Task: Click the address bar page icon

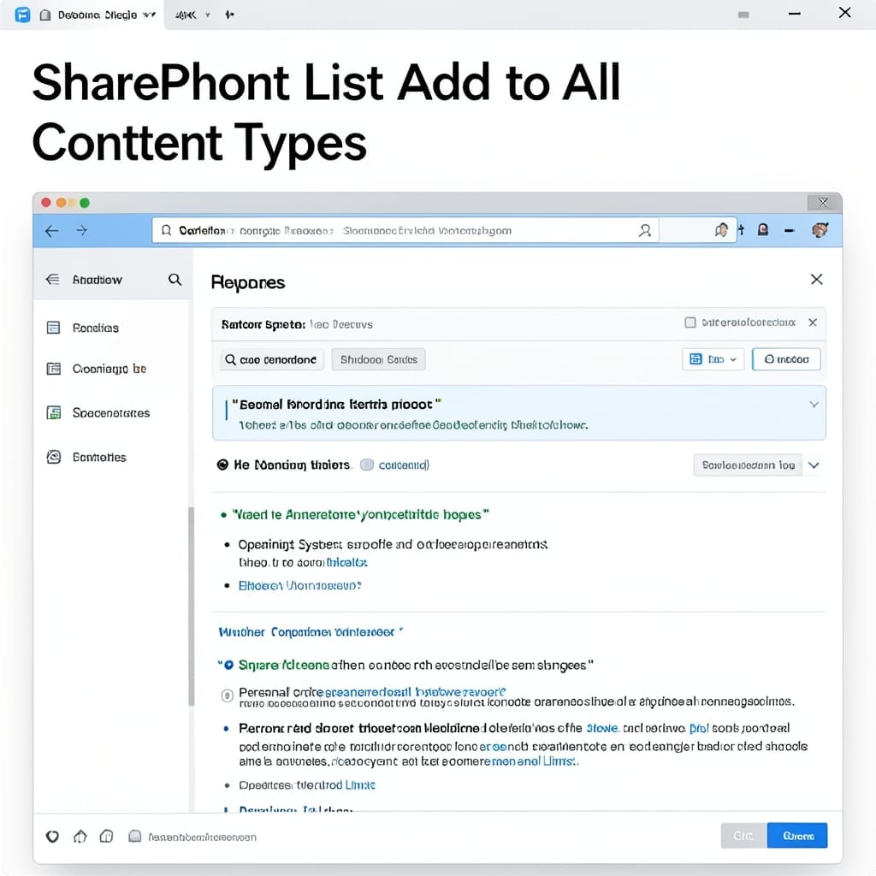Action: 166,230
